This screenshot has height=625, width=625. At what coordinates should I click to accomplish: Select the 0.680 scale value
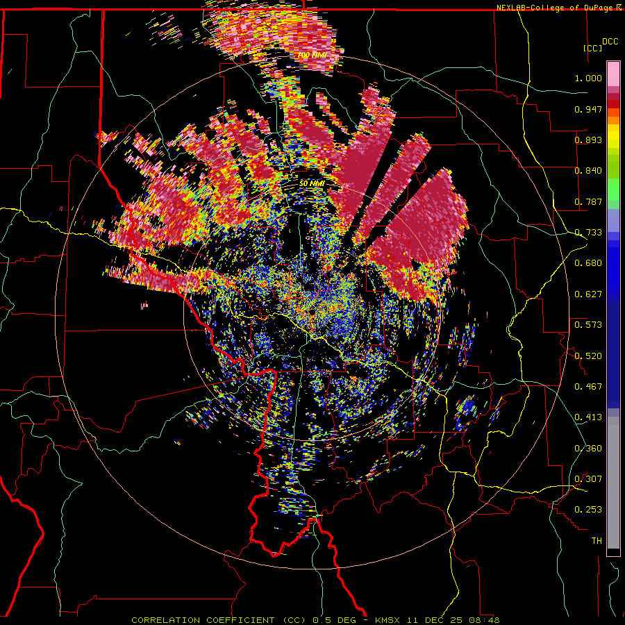point(588,263)
